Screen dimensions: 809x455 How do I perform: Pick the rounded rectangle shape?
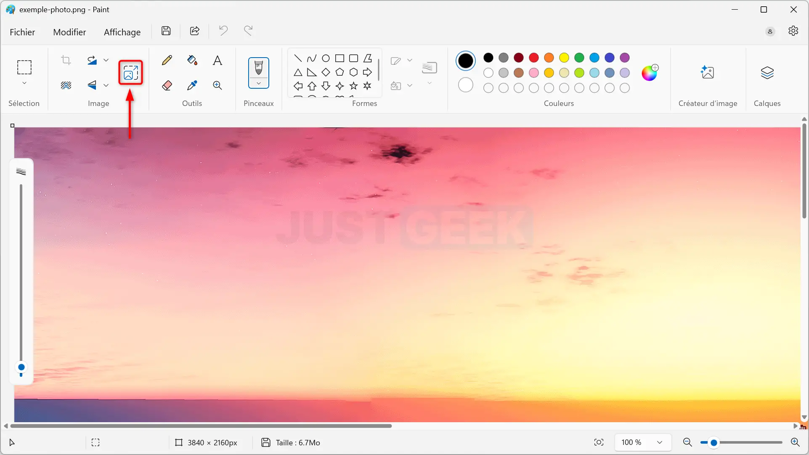coord(353,58)
